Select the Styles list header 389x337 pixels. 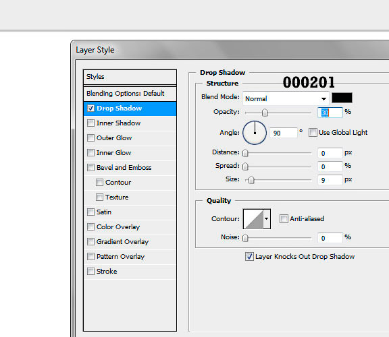(130, 77)
